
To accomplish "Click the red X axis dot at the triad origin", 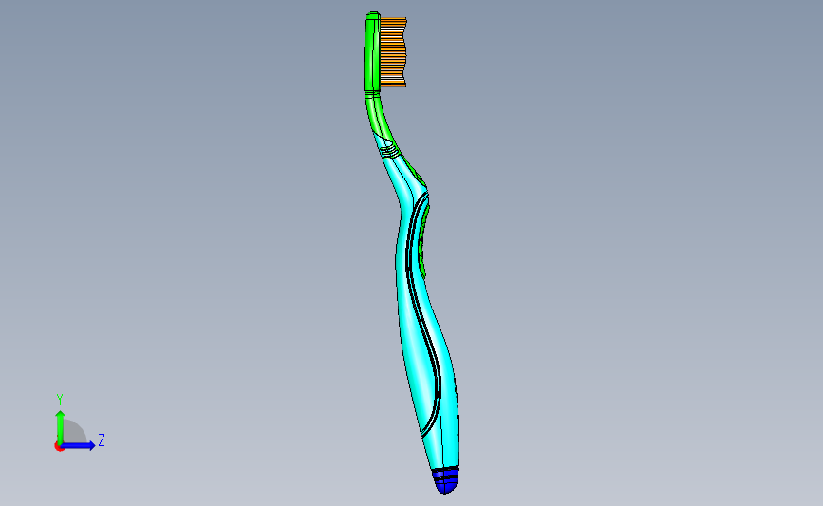I will [59, 447].
